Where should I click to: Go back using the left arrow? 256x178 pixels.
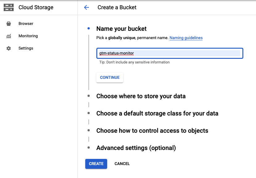click(x=86, y=7)
